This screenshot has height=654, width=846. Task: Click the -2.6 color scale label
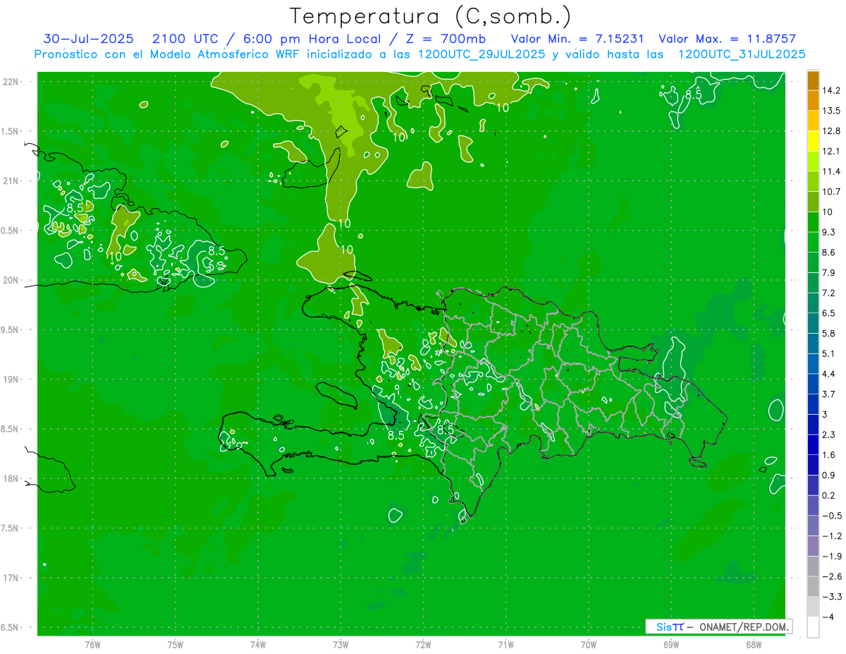click(x=832, y=577)
